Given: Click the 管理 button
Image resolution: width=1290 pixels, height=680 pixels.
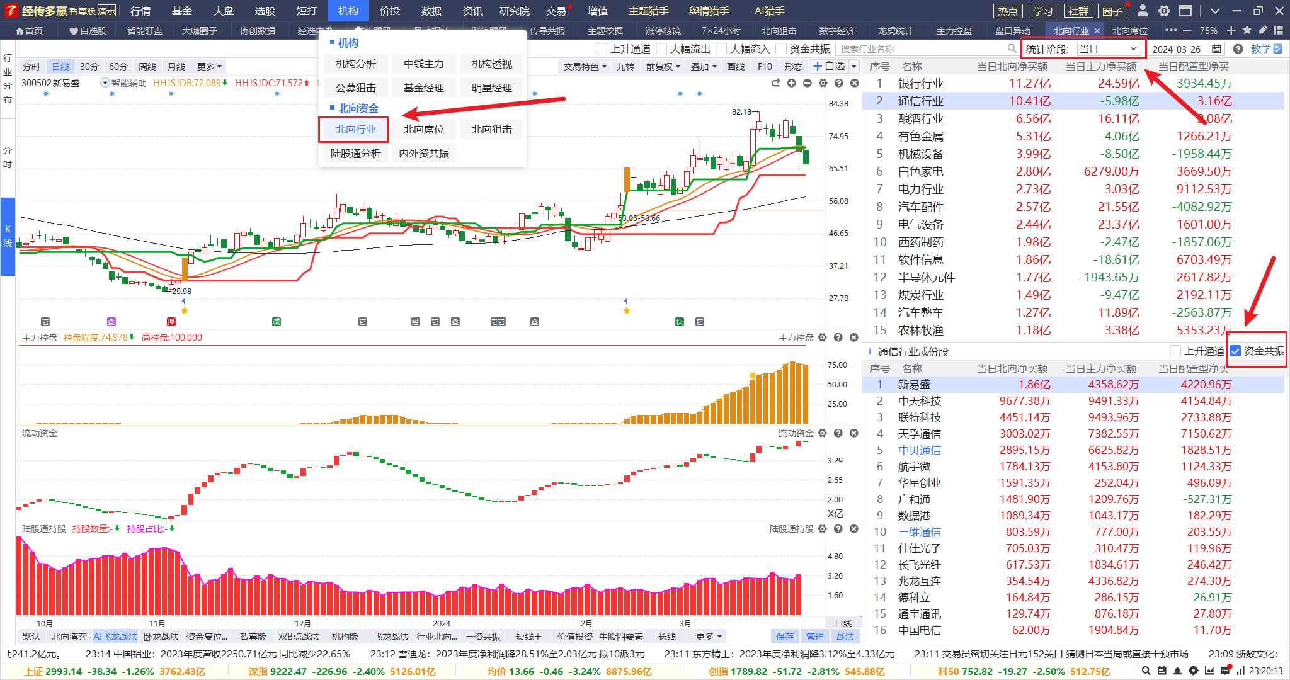Looking at the screenshot, I should coord(815,637).
